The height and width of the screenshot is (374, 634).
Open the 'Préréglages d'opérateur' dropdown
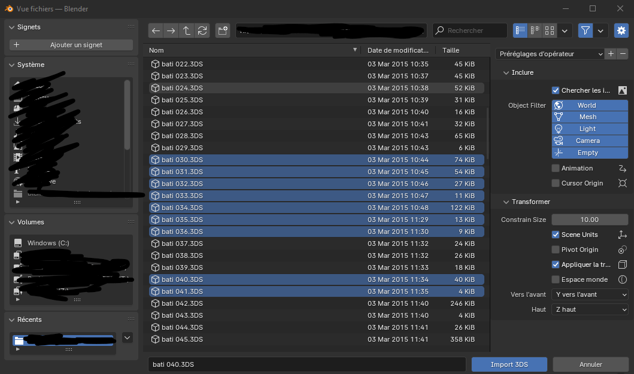click(547, 54)
